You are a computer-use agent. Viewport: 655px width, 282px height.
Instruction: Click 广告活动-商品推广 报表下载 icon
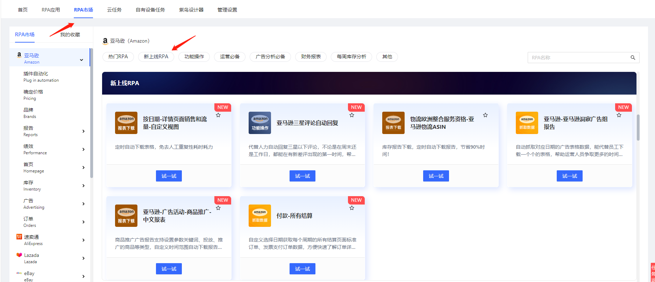126,216
